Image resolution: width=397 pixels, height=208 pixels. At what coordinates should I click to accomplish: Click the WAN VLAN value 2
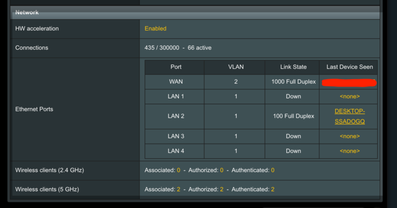click(x=236, y=81)
